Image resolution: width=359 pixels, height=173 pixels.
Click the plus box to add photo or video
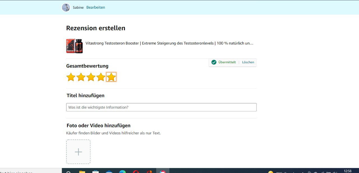pos(78,152)
